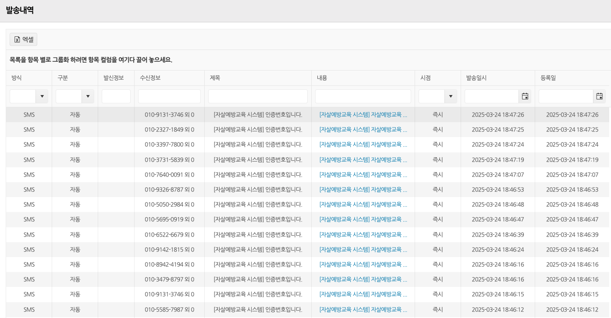Click the 수신정보 column header
This screenshot has width=611, height=318.
click(x=150, y=78)
